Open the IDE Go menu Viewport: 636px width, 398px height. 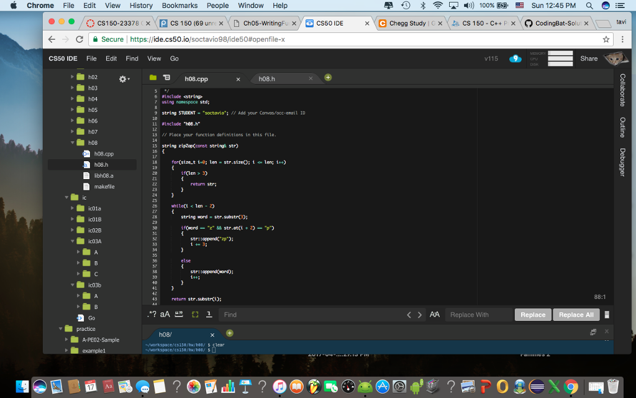click(x=175, y=58)
